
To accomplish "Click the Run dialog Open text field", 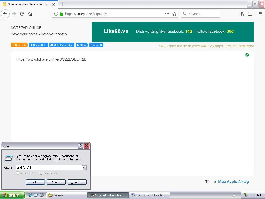I will [49, 168].
